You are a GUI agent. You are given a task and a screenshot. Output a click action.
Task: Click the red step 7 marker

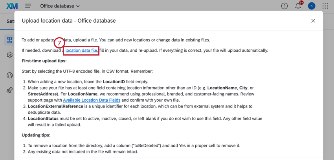(59, 43)
